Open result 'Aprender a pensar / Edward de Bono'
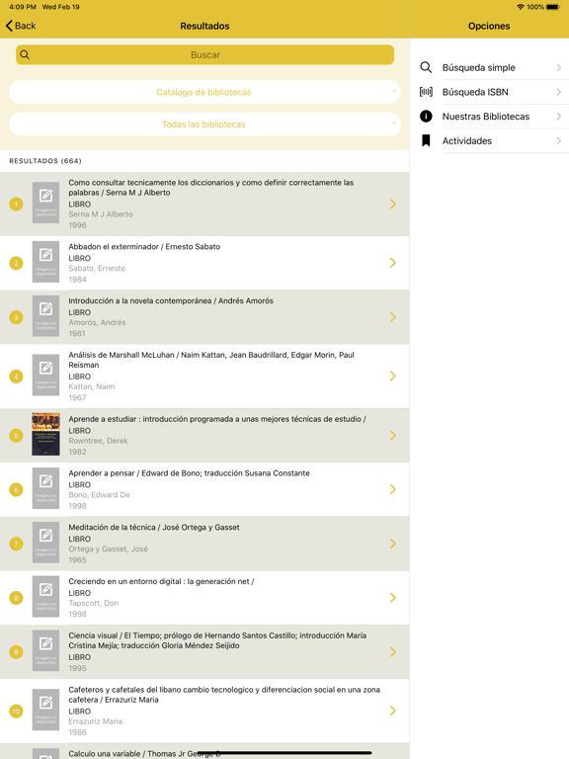569x759 pixels. (204, 489)
